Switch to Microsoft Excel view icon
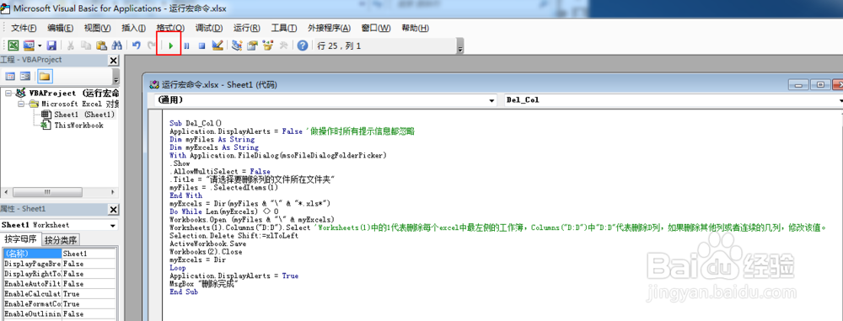This screenshot has width=843, height=321. [13, 45]
